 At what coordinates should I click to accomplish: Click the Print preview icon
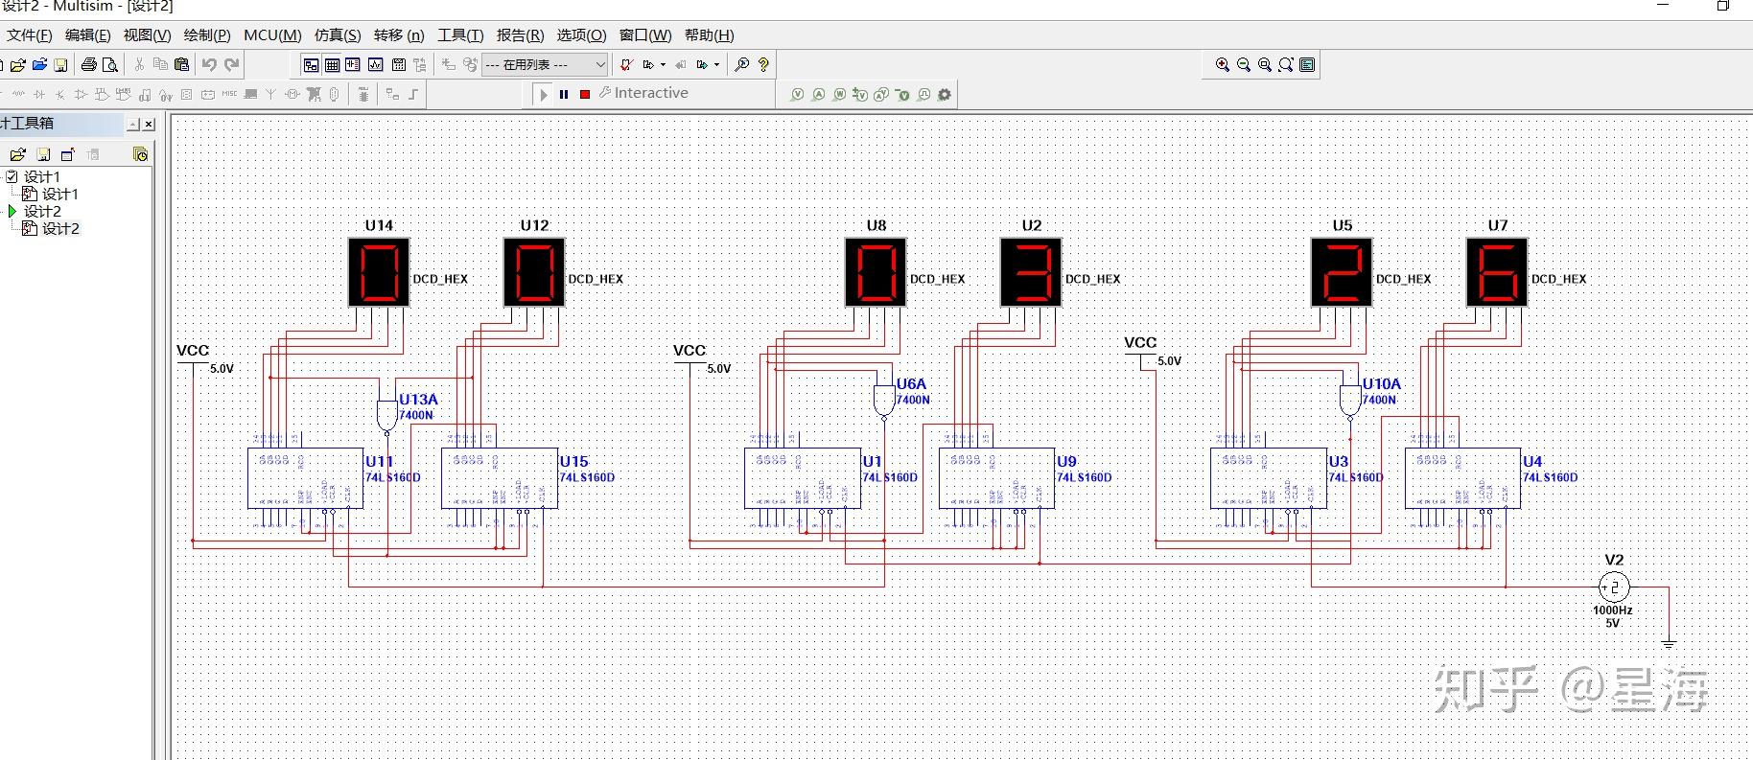(x=110, y=65)
